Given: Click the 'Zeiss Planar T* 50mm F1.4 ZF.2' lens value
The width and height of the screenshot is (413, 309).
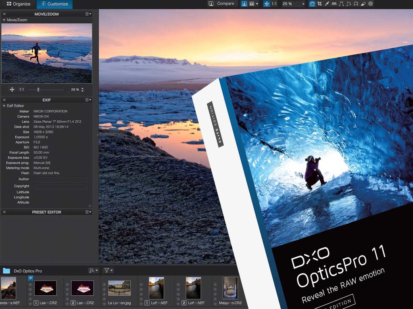Looking at the screenshot, I should tap(57, 122).
